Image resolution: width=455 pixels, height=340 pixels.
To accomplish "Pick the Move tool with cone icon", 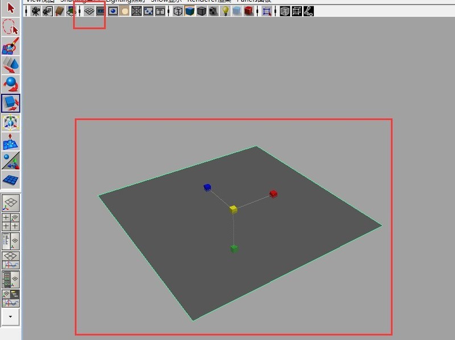I will 11,65.
